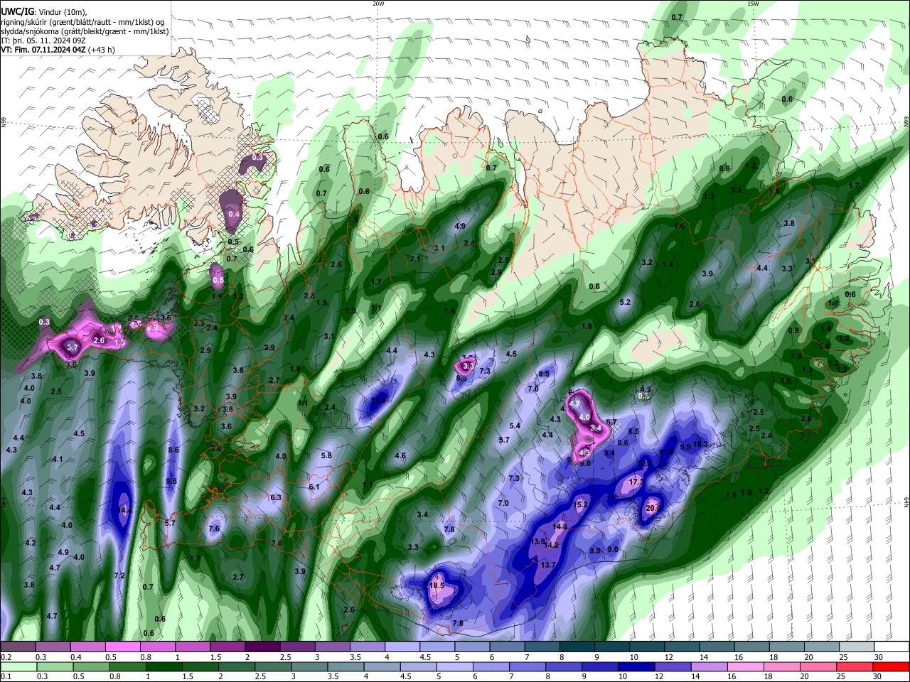This screenshot has height=682, width=910.
Task: Click the greyish-purple 0.2 swatch in upper legend
Action: tap(18, 647)
